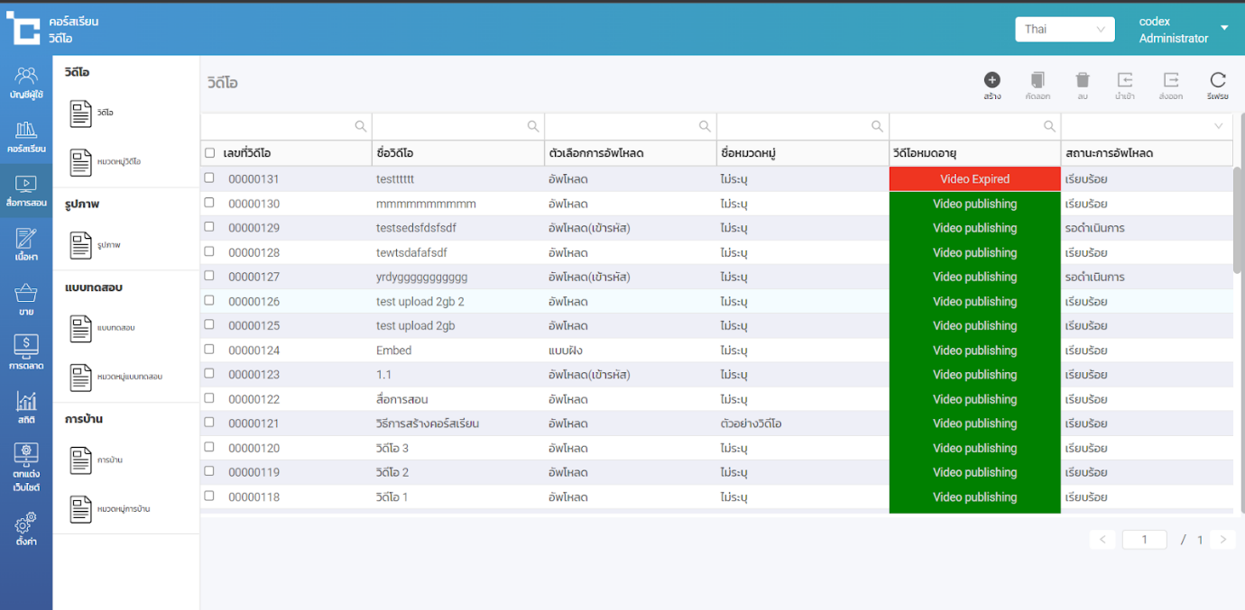Toggle the select-all checkbox in table header
The image size is (1245, 610).
(x=210, y=153)
